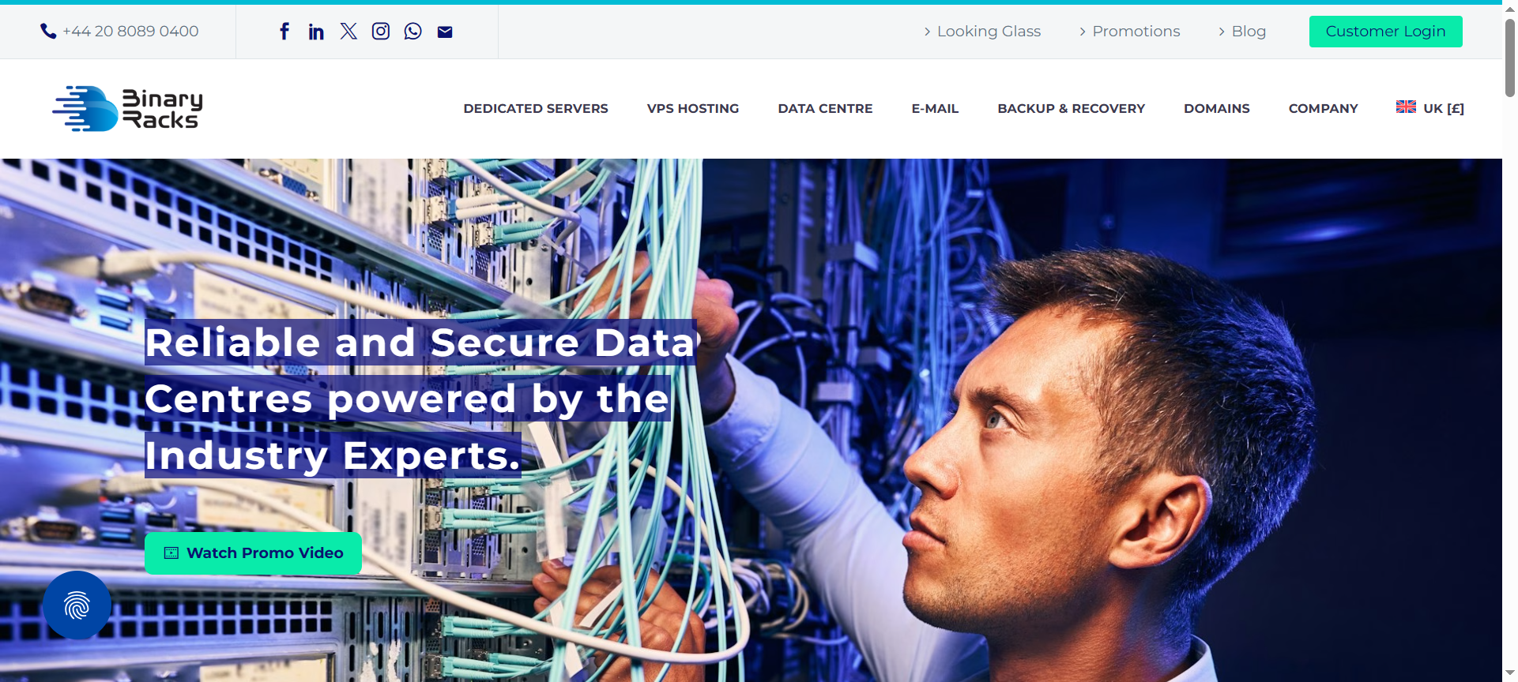Screen dimensions: 1518x682
Task: Expand the Dedicated Servers menu
Action: coord(536,108)
